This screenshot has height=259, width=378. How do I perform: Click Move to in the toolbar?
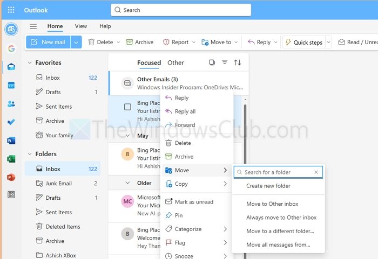(217, 43)
